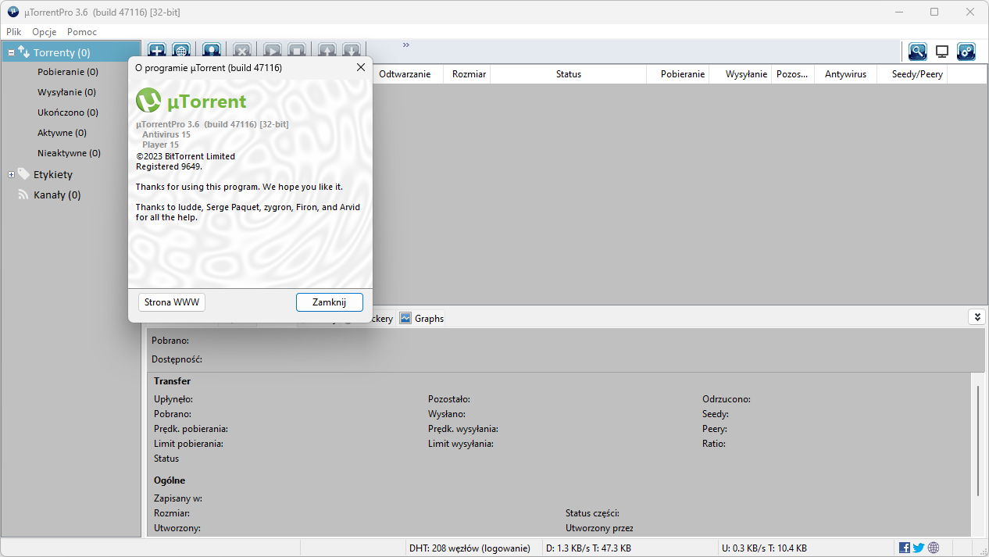Sort by the Status column header
The width and height of the screenshot is (989, 557).
(x=569, y=74)
